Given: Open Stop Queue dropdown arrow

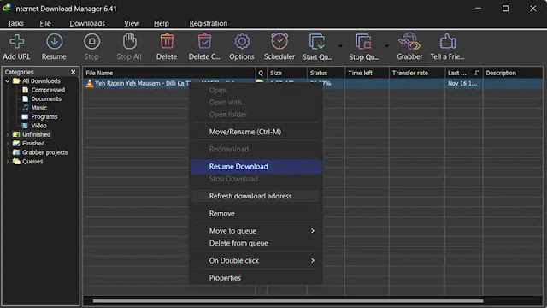Looking at the screenshot, I should coord(387,45).
